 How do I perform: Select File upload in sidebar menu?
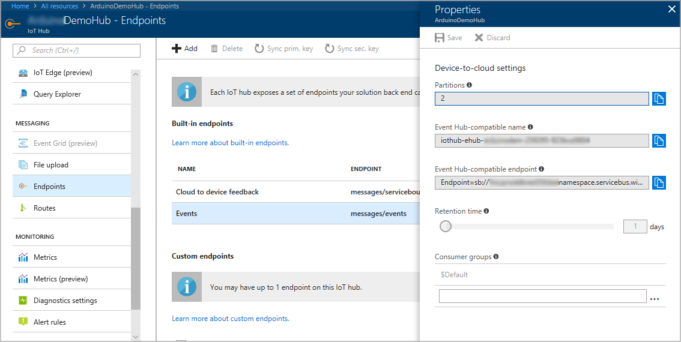pos(50,165)
